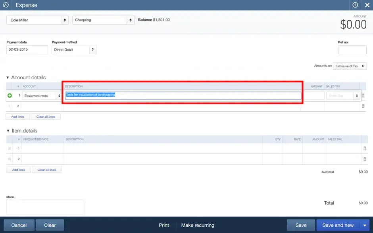Screen dimensions: 373x233
Task: Click the Ref no. input field
Action: pos(352,50)
